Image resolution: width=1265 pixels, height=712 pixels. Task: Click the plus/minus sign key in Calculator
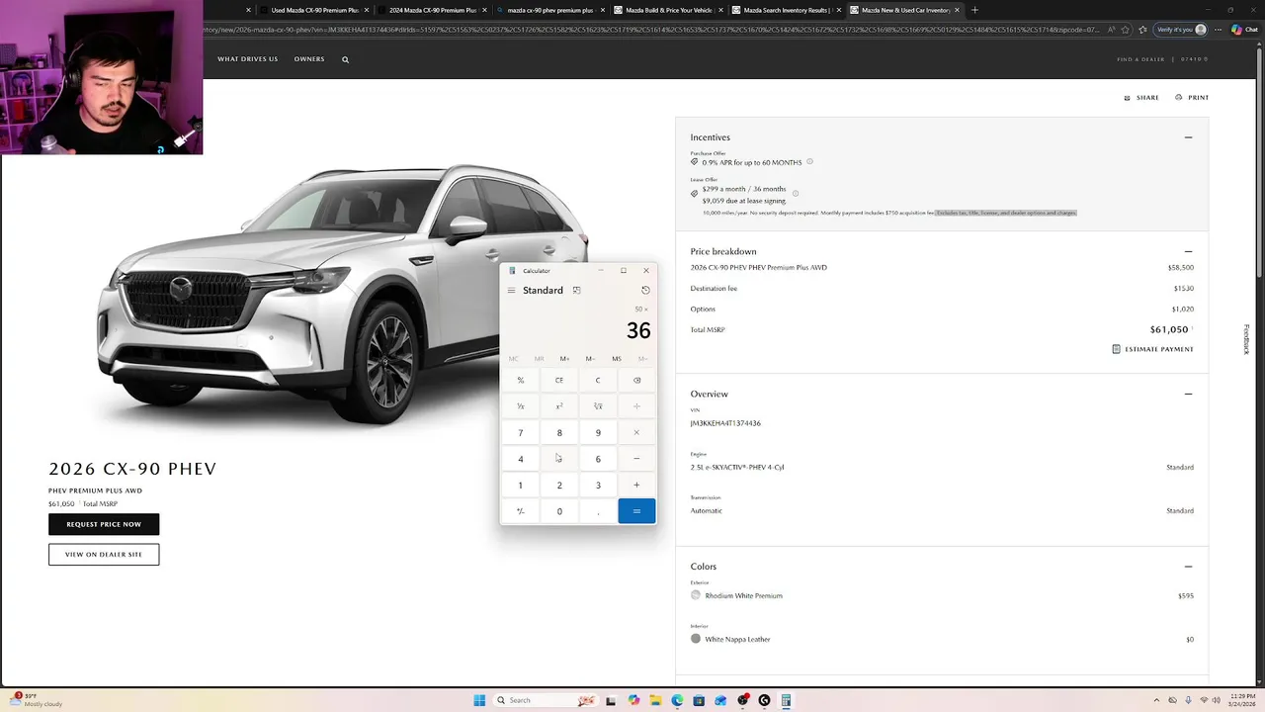(x=521, y=511)
